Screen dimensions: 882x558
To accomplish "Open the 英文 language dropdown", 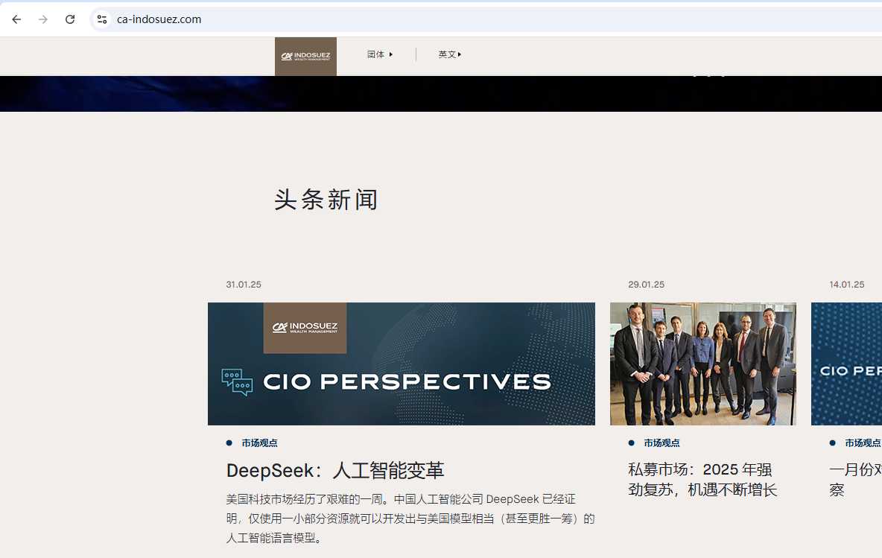I will coord(450,54).
